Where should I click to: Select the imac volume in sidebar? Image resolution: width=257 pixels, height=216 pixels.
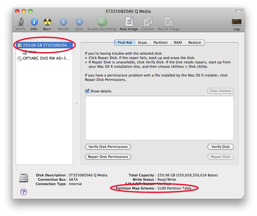tap(44, 52)
